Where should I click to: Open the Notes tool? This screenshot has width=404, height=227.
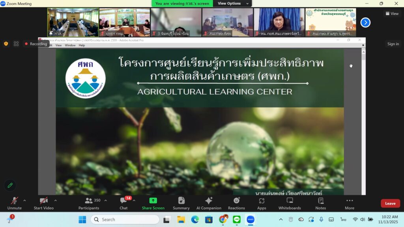point(320,201)
